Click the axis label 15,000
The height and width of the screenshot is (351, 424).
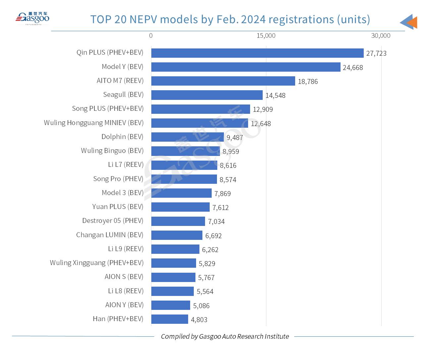(x=266, y=35)
